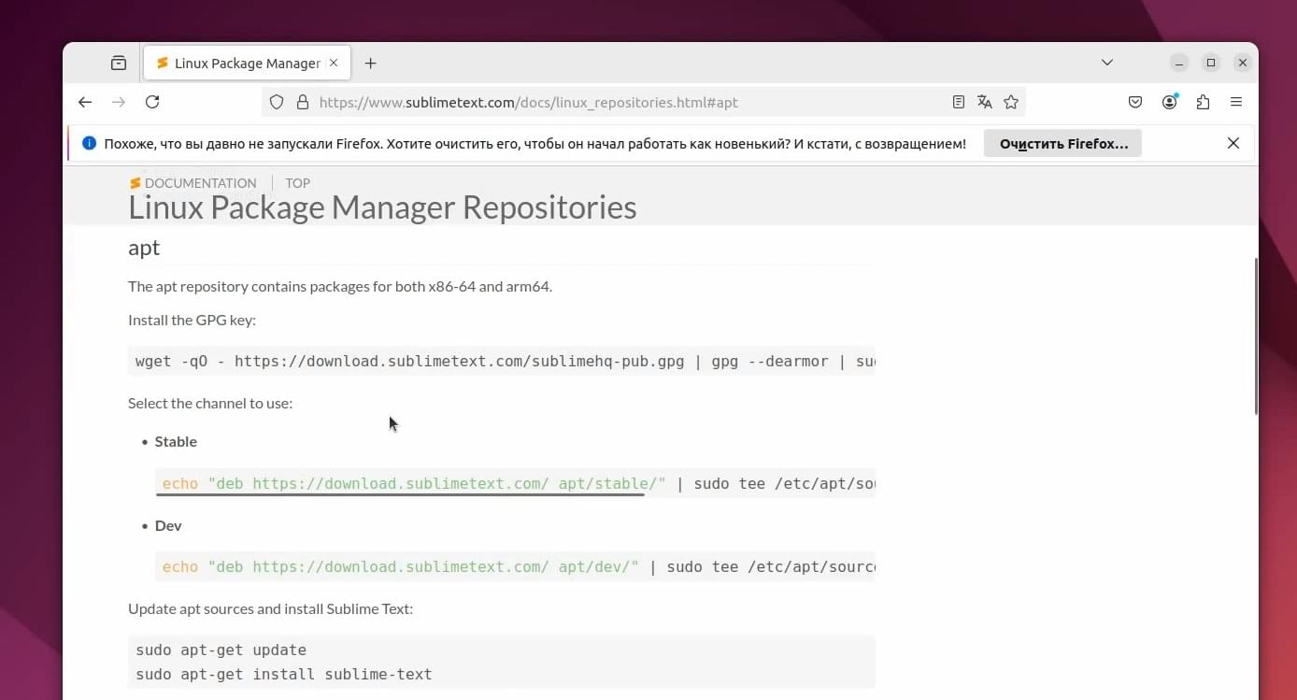Click 'Select the channel to use:' text
Viewport: 1297px width, 700px height.
click(210, 403)
